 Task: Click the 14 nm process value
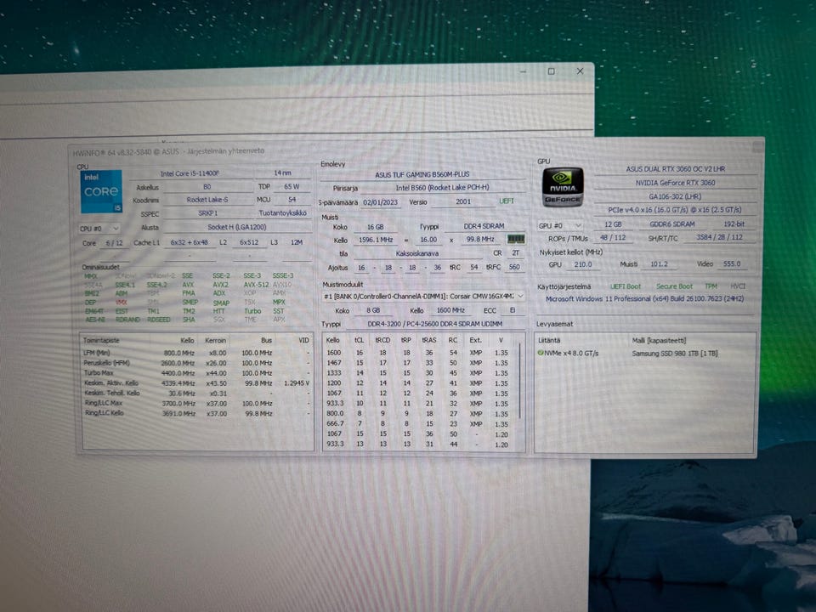(x=282, y=173)
